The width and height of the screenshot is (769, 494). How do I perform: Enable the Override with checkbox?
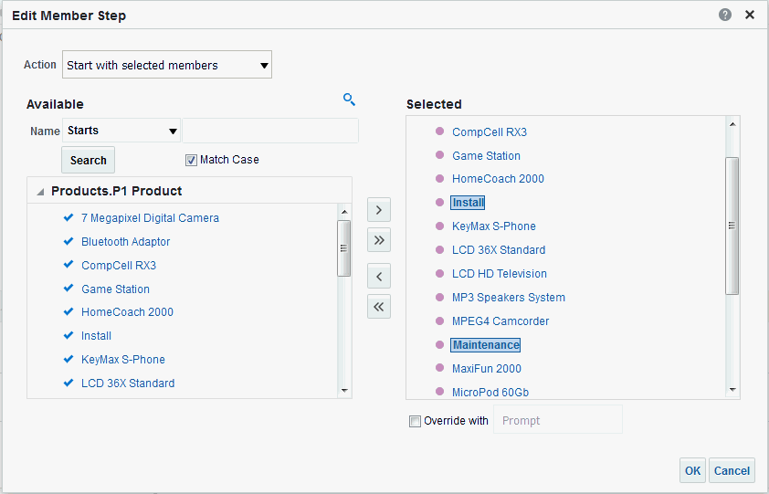click(x=416, y=421)
